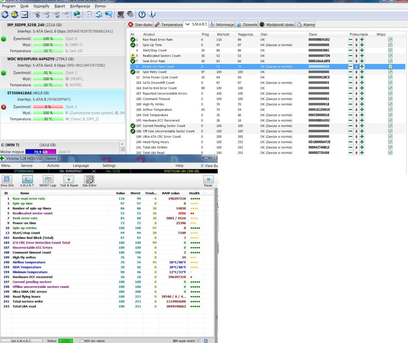
Task: Toggle Włącz checkbox for Power On Time Count
Action: point(390,66)
